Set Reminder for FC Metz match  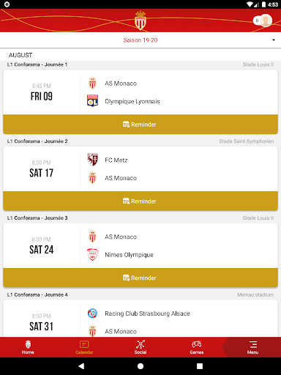pos(140,201)
